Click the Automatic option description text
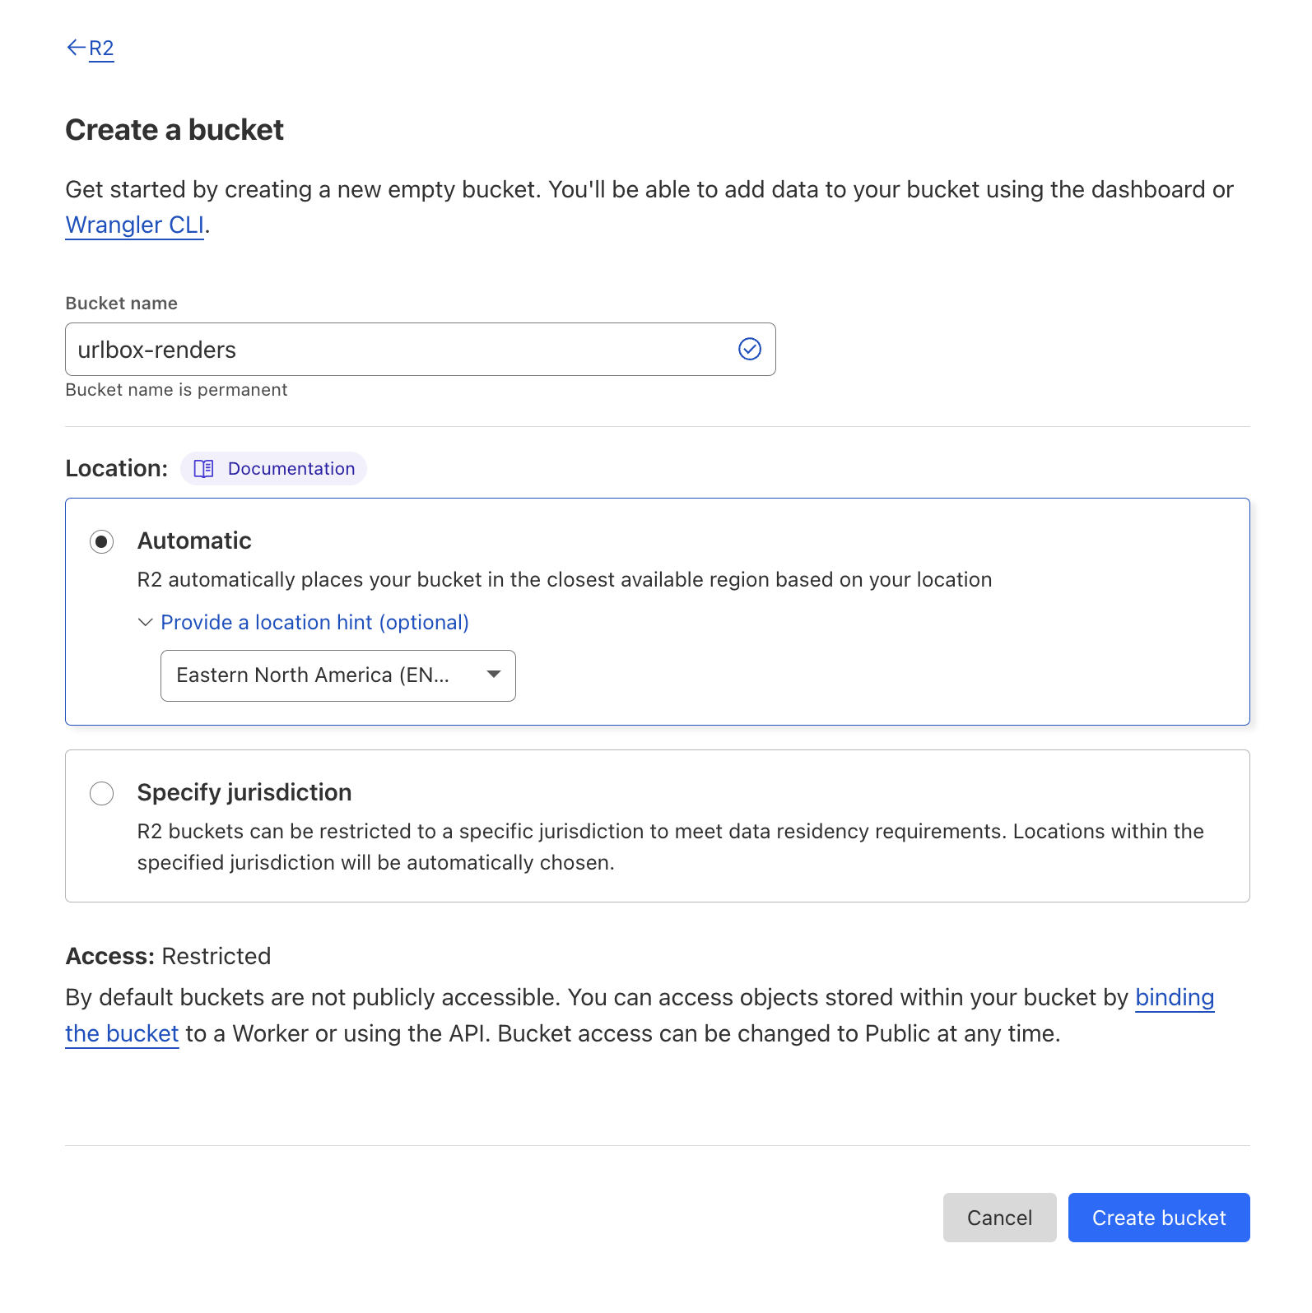Image resolution: width=1312 pixels, height=1313 pixels. [x=565, y=580]
